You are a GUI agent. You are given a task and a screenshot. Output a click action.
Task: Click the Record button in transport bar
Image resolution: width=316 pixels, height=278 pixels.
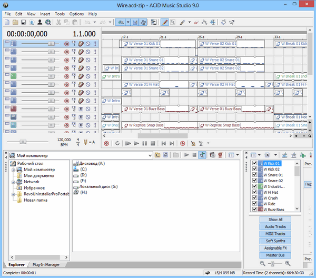107,143
